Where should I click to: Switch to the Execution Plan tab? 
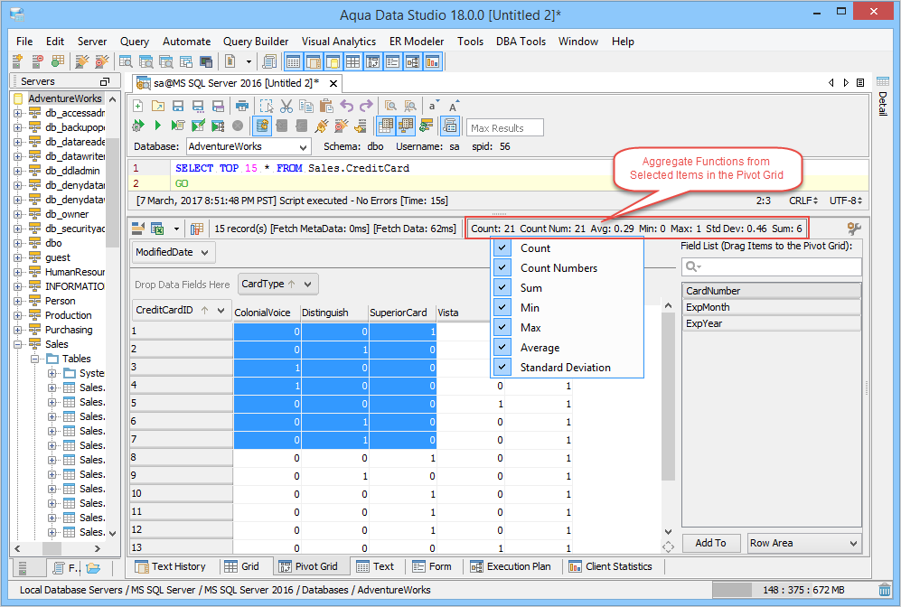511,566
